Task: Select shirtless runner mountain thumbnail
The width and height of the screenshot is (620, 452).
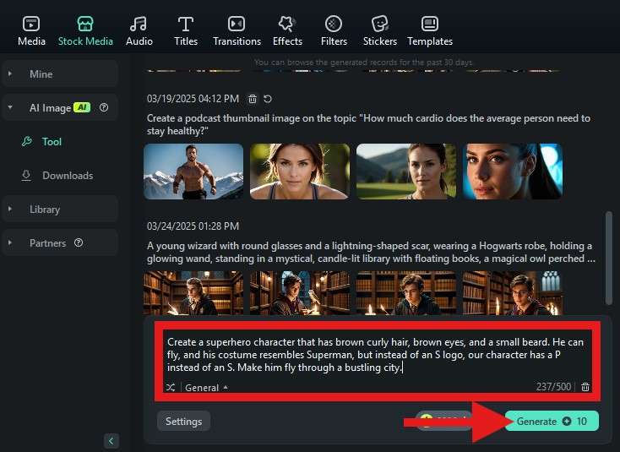Action: click(193, 172)
